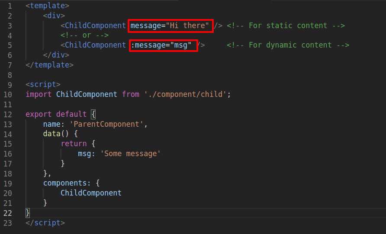The width and height of the screenshot is (386, 234).
Task: Click the closing </script> tag
Action: (45, 223)
